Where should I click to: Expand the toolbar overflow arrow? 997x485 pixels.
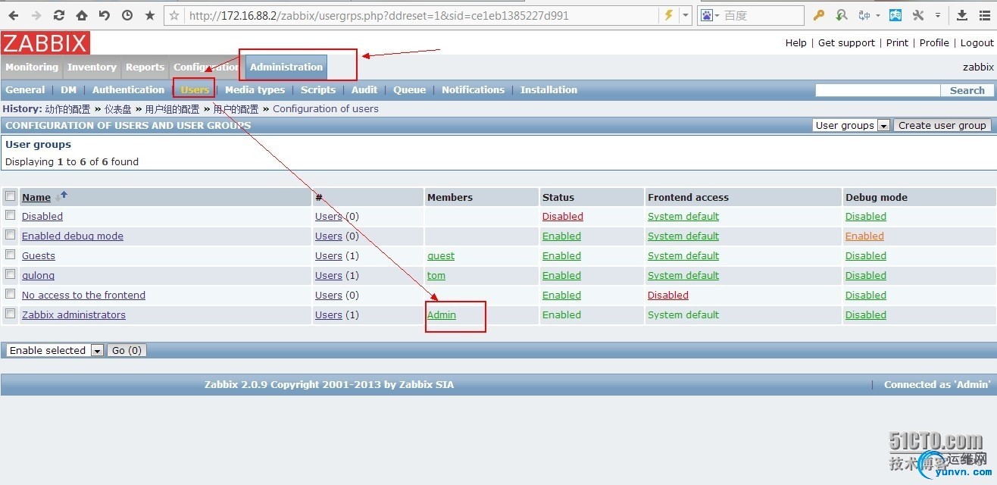(938, 15)
